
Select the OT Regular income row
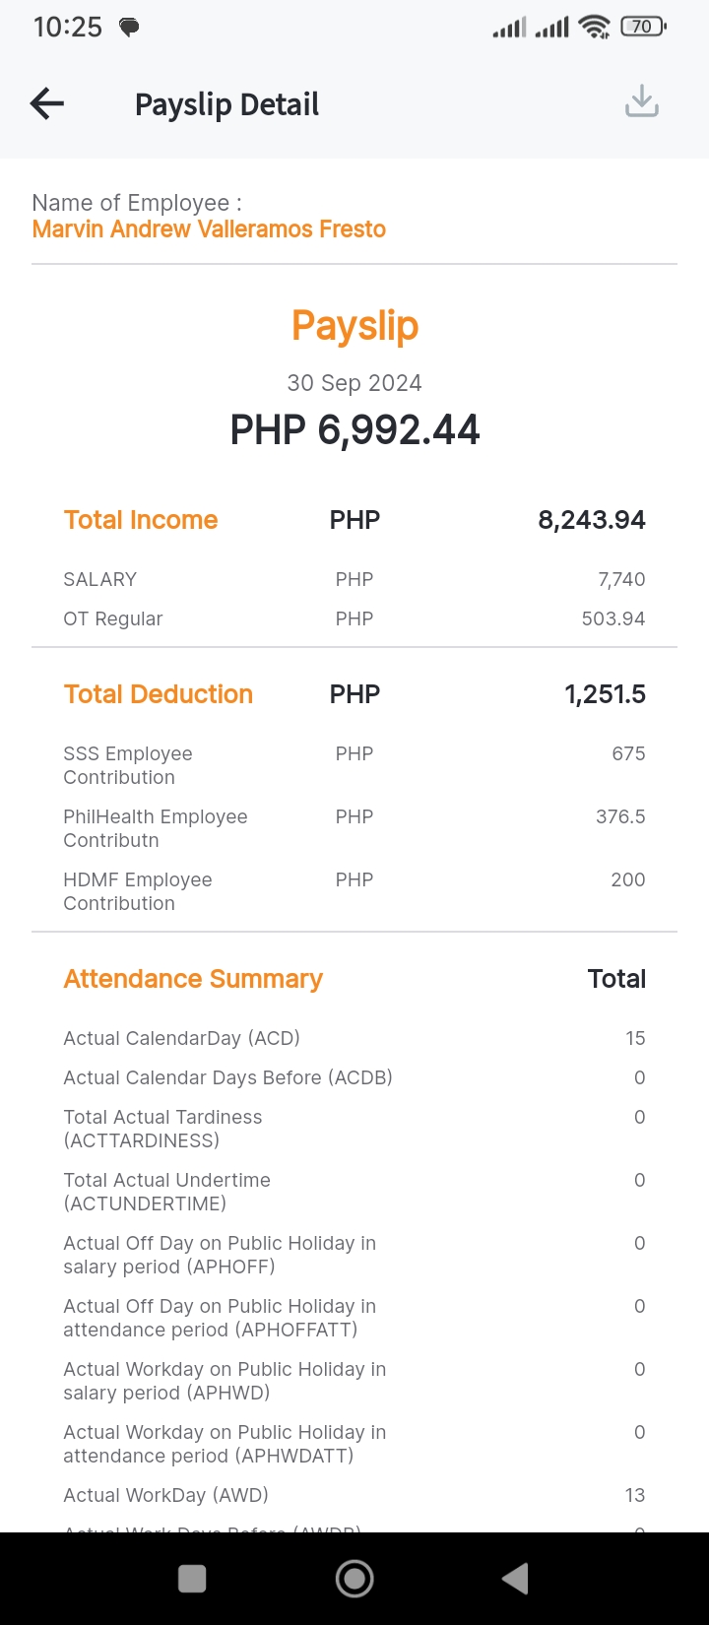pyautogui.click(x=354, y=618)
